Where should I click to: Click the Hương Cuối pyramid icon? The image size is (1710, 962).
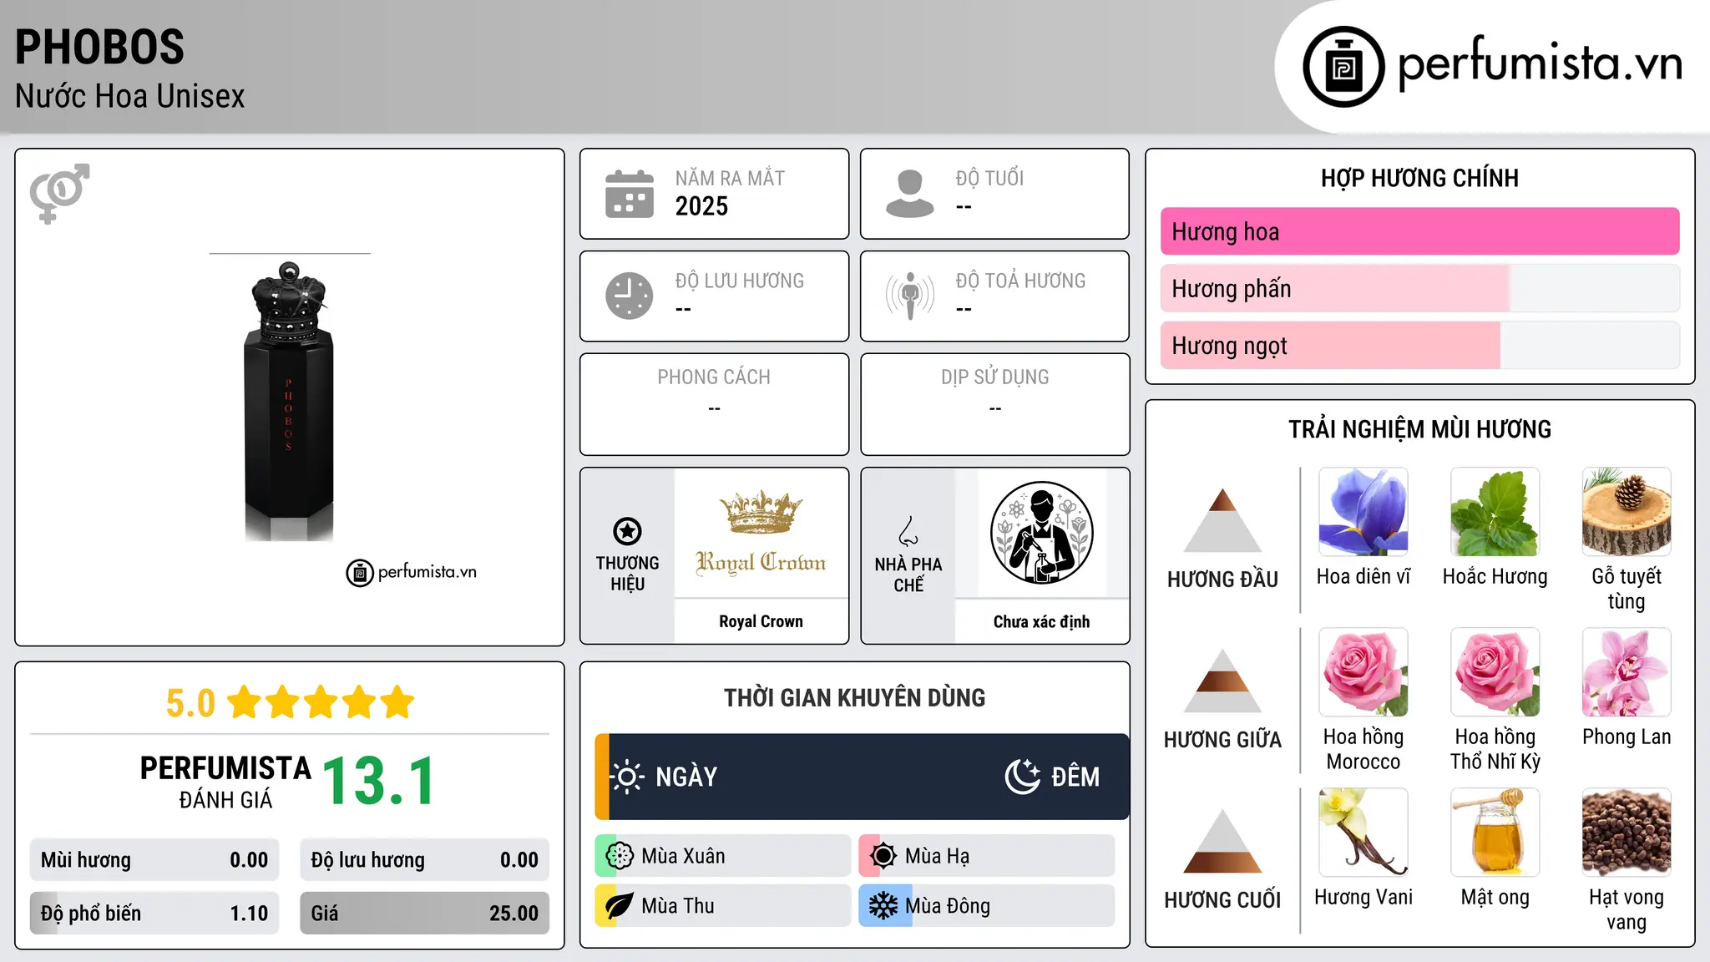[x=1222, y=841]
